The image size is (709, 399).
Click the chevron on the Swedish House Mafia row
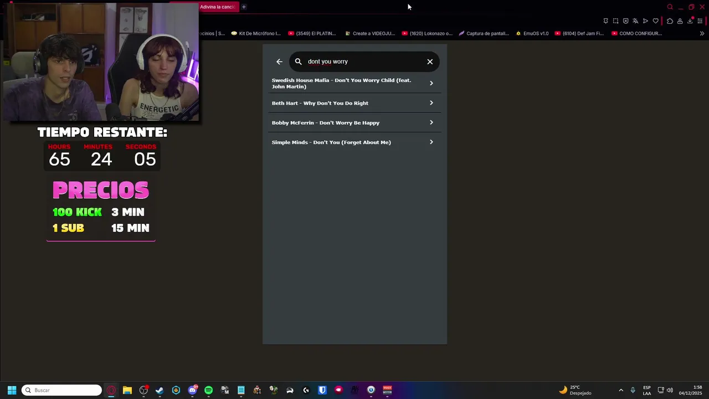pyautogui.click(x=431, y=83)
